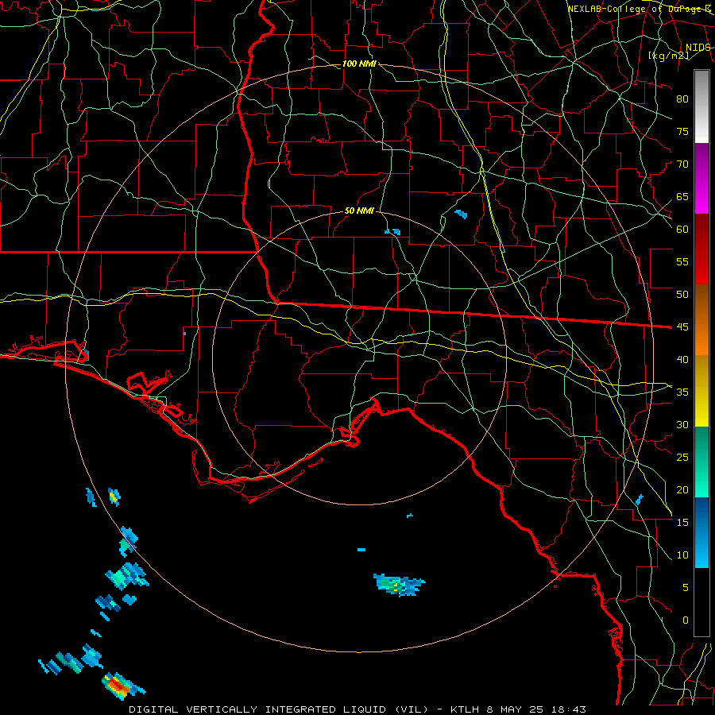The width and height of the screenshot is (715, 715).
Task: Click the legend value "55"
Action: [x=682, y=261]
